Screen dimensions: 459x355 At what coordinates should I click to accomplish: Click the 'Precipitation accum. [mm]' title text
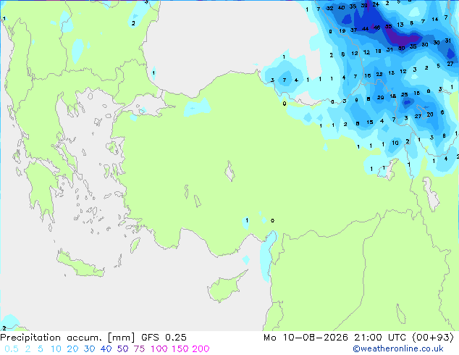coord(67,338)
